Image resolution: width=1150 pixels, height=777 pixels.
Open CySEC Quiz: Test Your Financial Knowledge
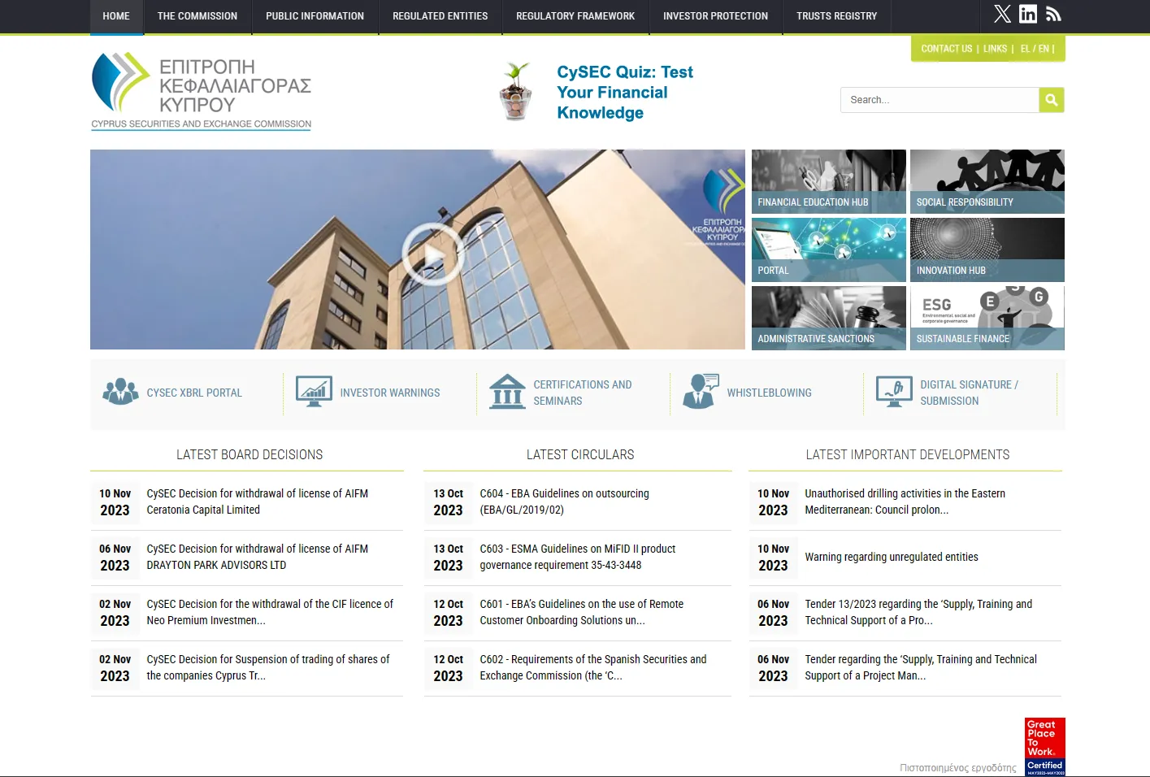(625, 93)
